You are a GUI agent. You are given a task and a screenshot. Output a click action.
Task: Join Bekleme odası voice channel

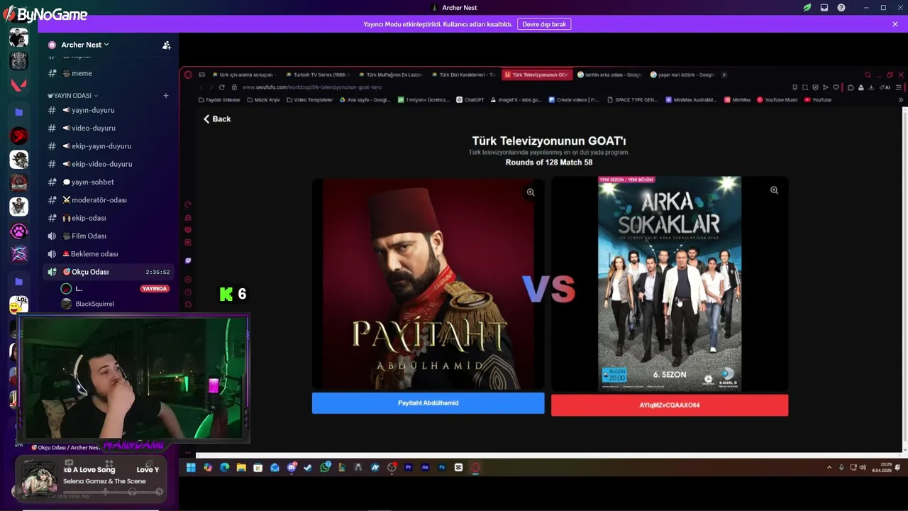tap(106, 254)
